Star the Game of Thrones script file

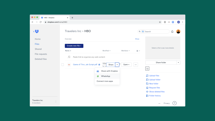point(99,65)
